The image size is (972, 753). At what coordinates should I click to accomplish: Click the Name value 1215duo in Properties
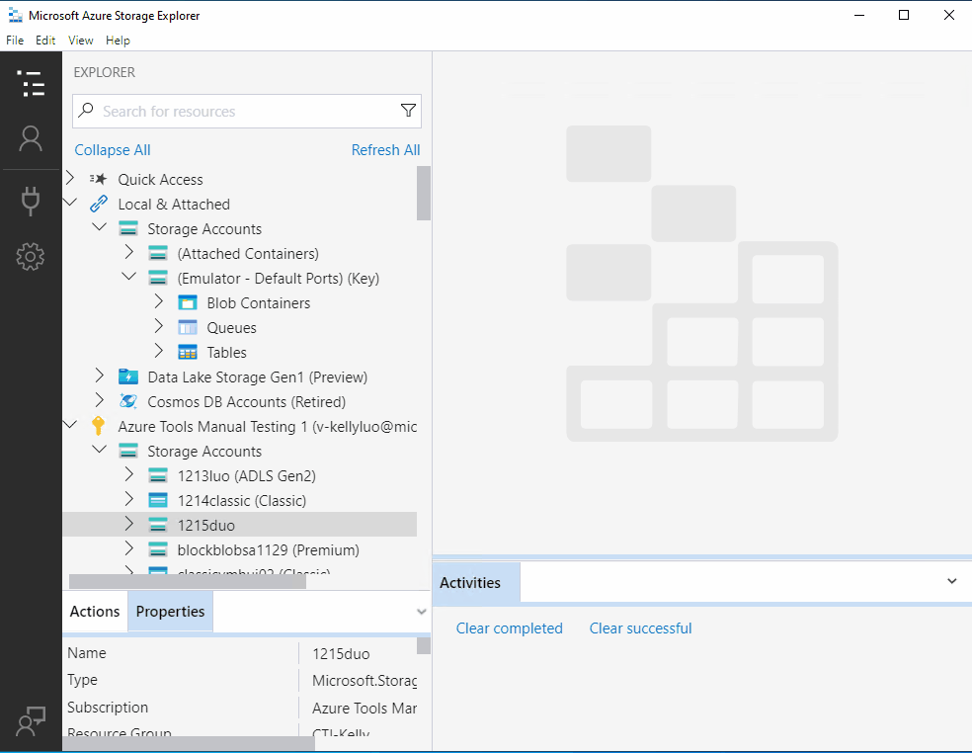[x=341, y=654]
